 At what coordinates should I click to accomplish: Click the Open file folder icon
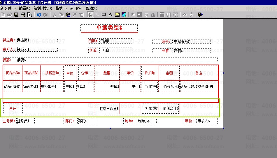(x=10, y=15)
